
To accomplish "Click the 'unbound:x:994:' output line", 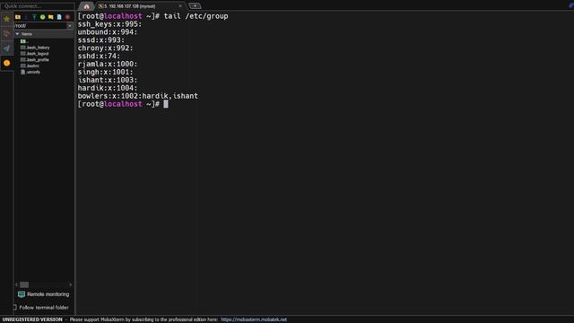I will click(x=108, y=32).
